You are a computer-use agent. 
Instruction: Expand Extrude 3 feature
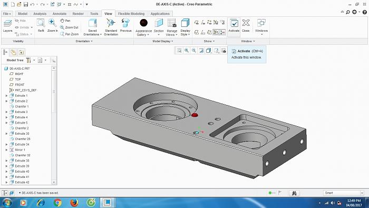pyautogui.click(x=6, y=112)
